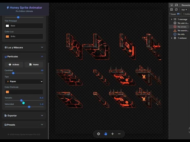Expand the Presets section
This screenshot has width=190, height=142.
24,125
